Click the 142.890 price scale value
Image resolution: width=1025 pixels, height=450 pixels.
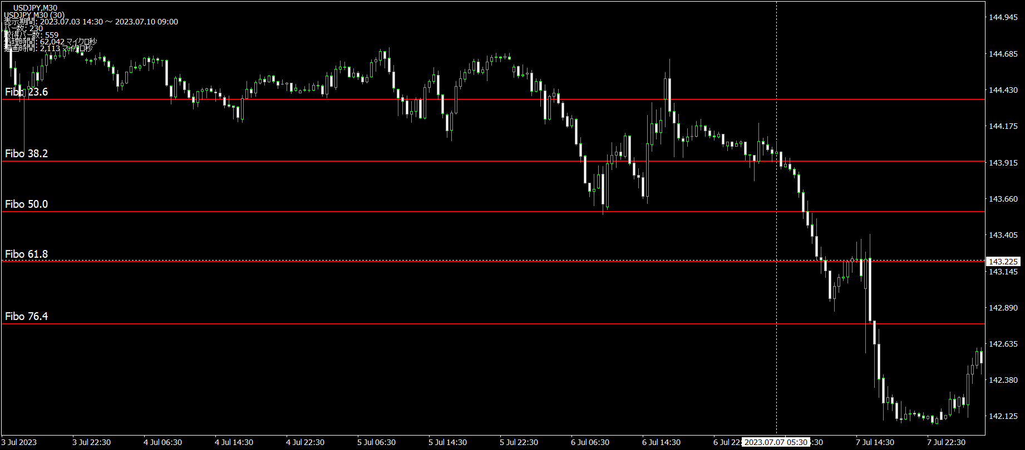[1003, 308]
